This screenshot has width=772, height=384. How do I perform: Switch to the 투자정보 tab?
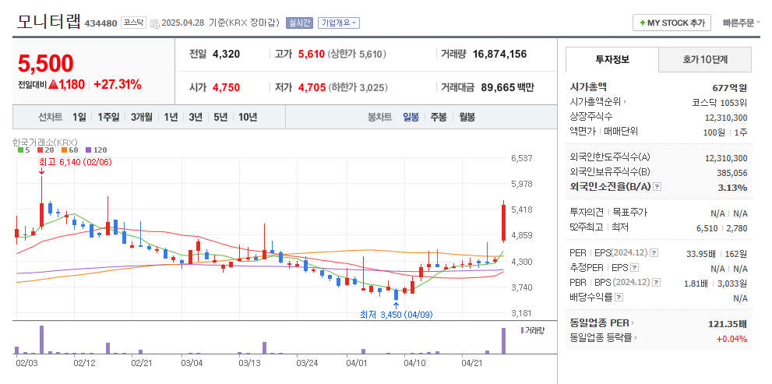point(612,59)
